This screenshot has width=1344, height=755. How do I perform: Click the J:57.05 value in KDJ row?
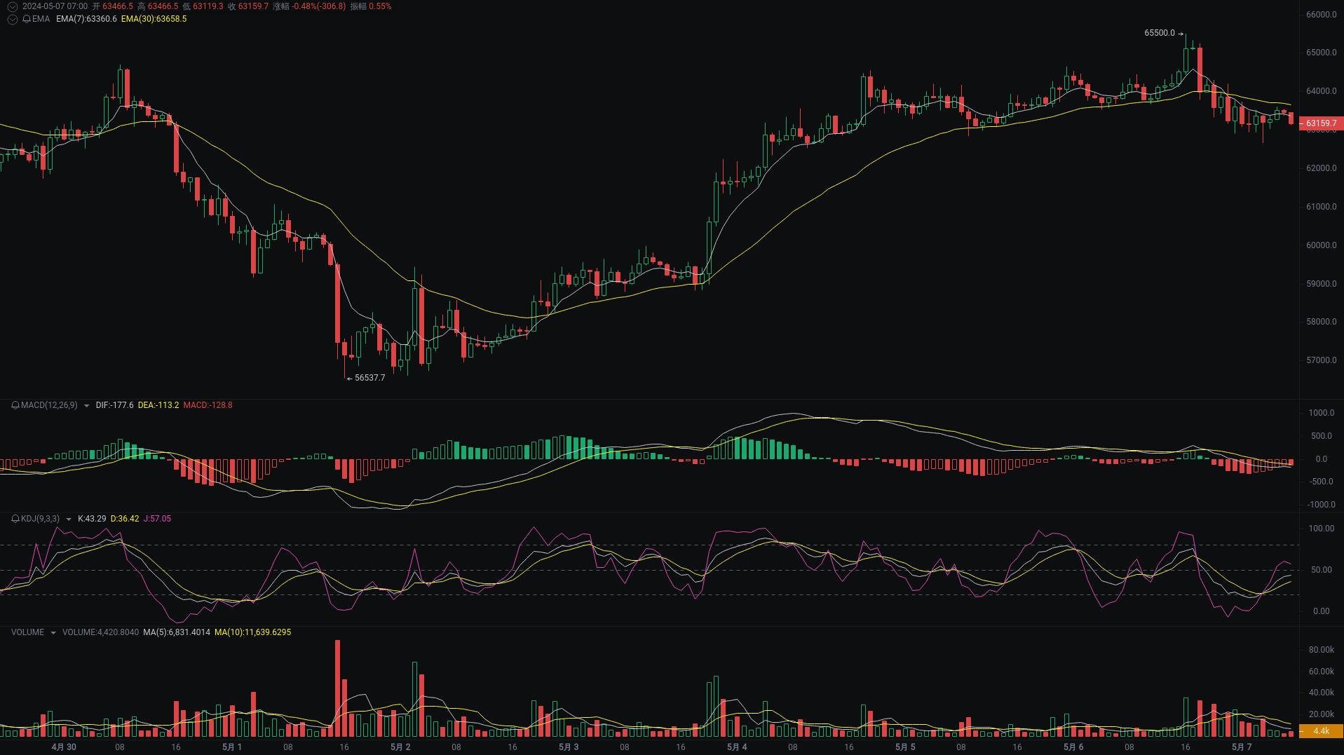click(156, 519)
